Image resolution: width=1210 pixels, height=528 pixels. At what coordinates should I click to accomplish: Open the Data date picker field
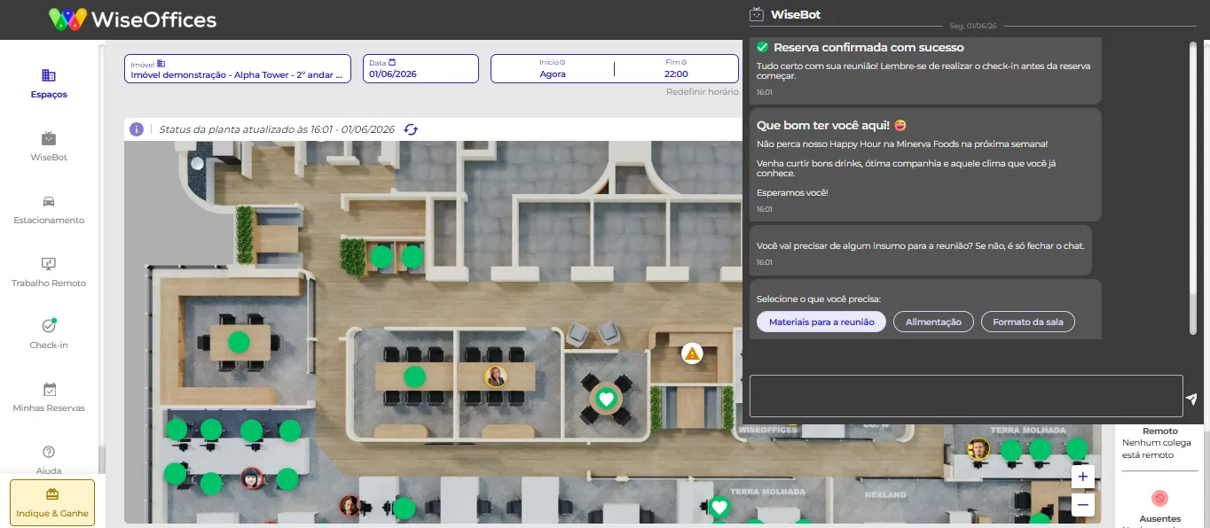(x=420, y=69)
